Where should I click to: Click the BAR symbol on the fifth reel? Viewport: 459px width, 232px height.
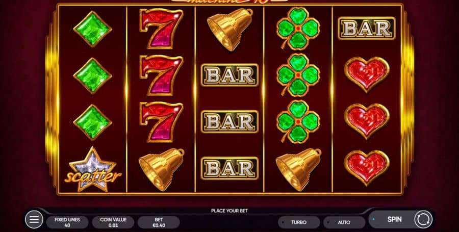point(367,29)
